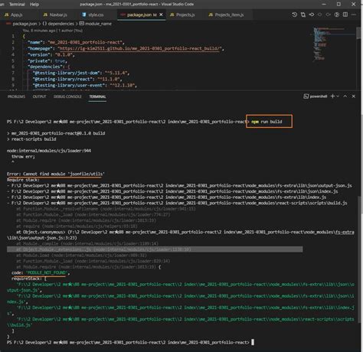Click the open changes icon in editor toolbar

tap(303, 15)
